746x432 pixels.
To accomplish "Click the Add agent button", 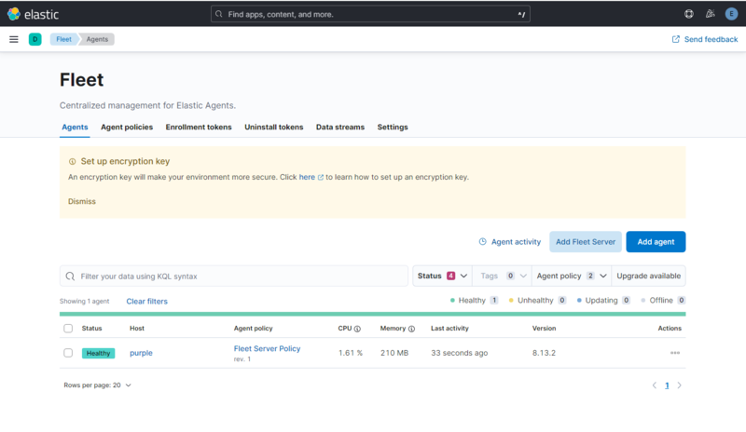I will click(x=656, y=241).
